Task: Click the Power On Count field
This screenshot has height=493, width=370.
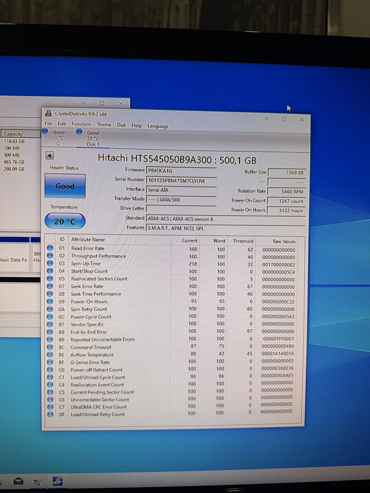Action: [x=286, y=201]
